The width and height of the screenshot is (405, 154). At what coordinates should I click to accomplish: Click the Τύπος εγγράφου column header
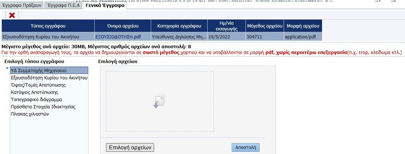(48, 26)
